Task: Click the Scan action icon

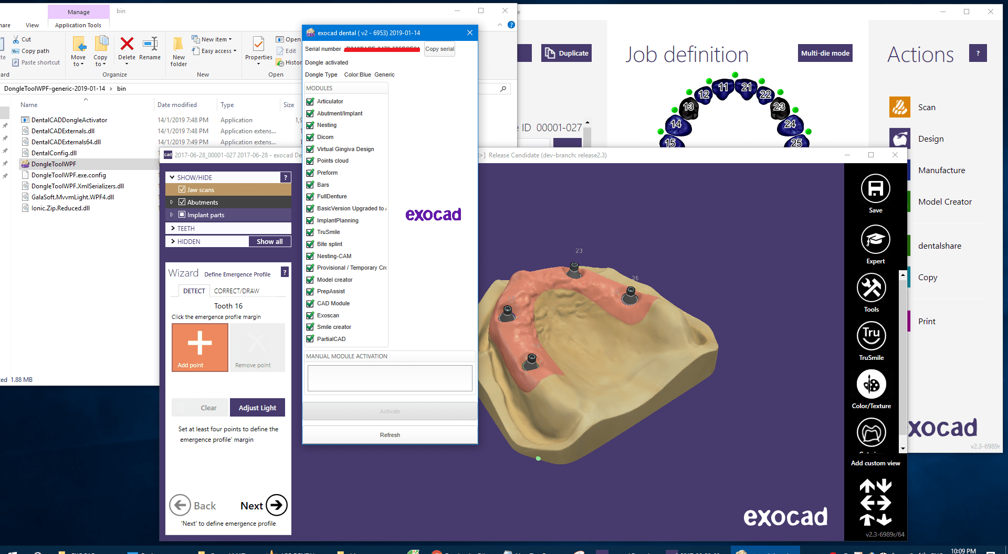Action: click(x=899, y=107)
